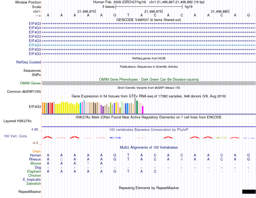Select the Mouse alignment row label
256x198 pixels.
[x=36, y=163]
